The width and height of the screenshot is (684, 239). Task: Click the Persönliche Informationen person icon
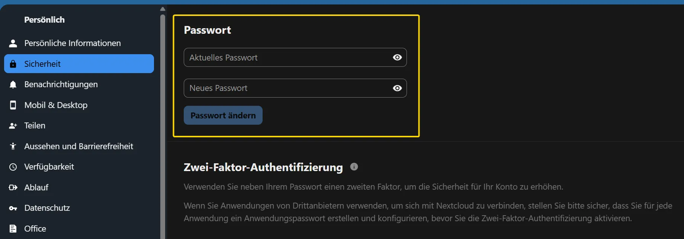pyautogui.click(x=13, y=43)
